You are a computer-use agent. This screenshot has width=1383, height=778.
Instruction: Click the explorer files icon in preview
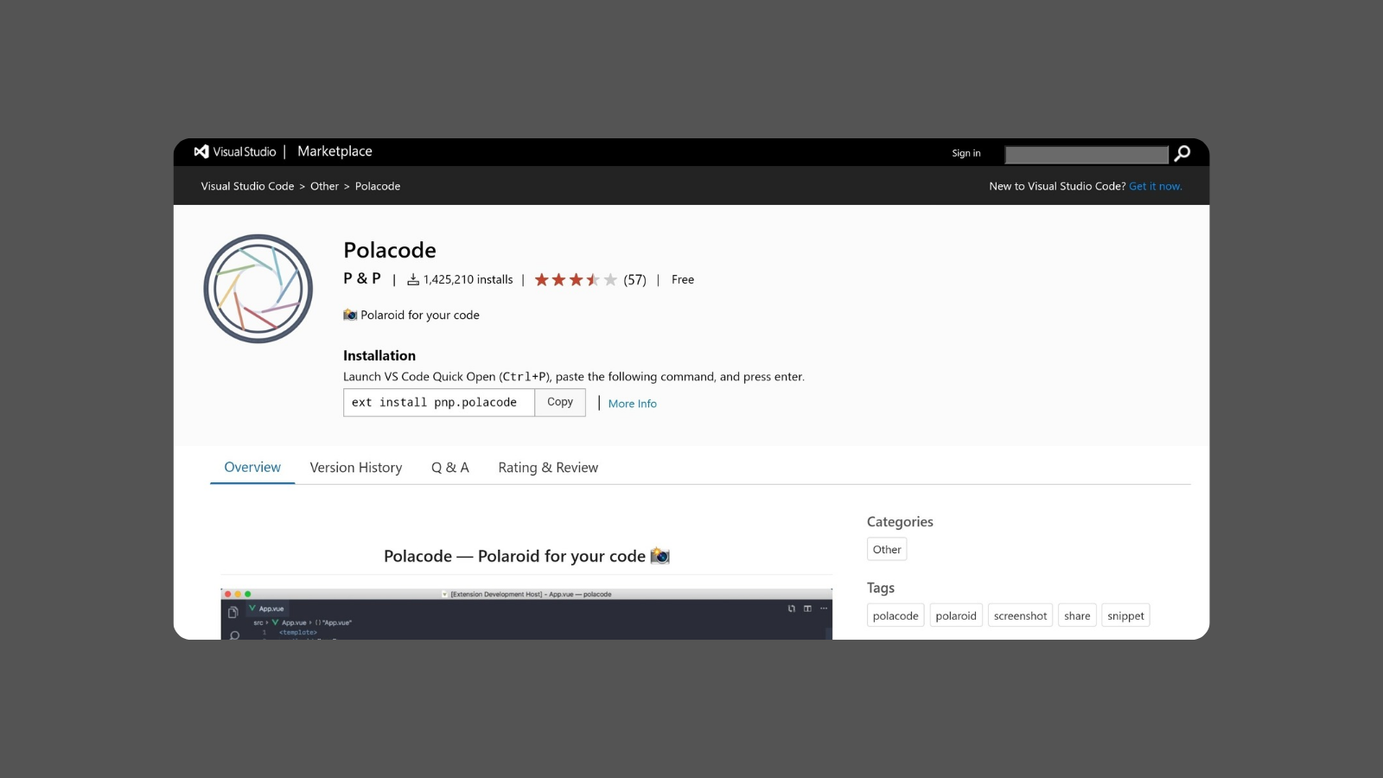(x=233, y=612)
